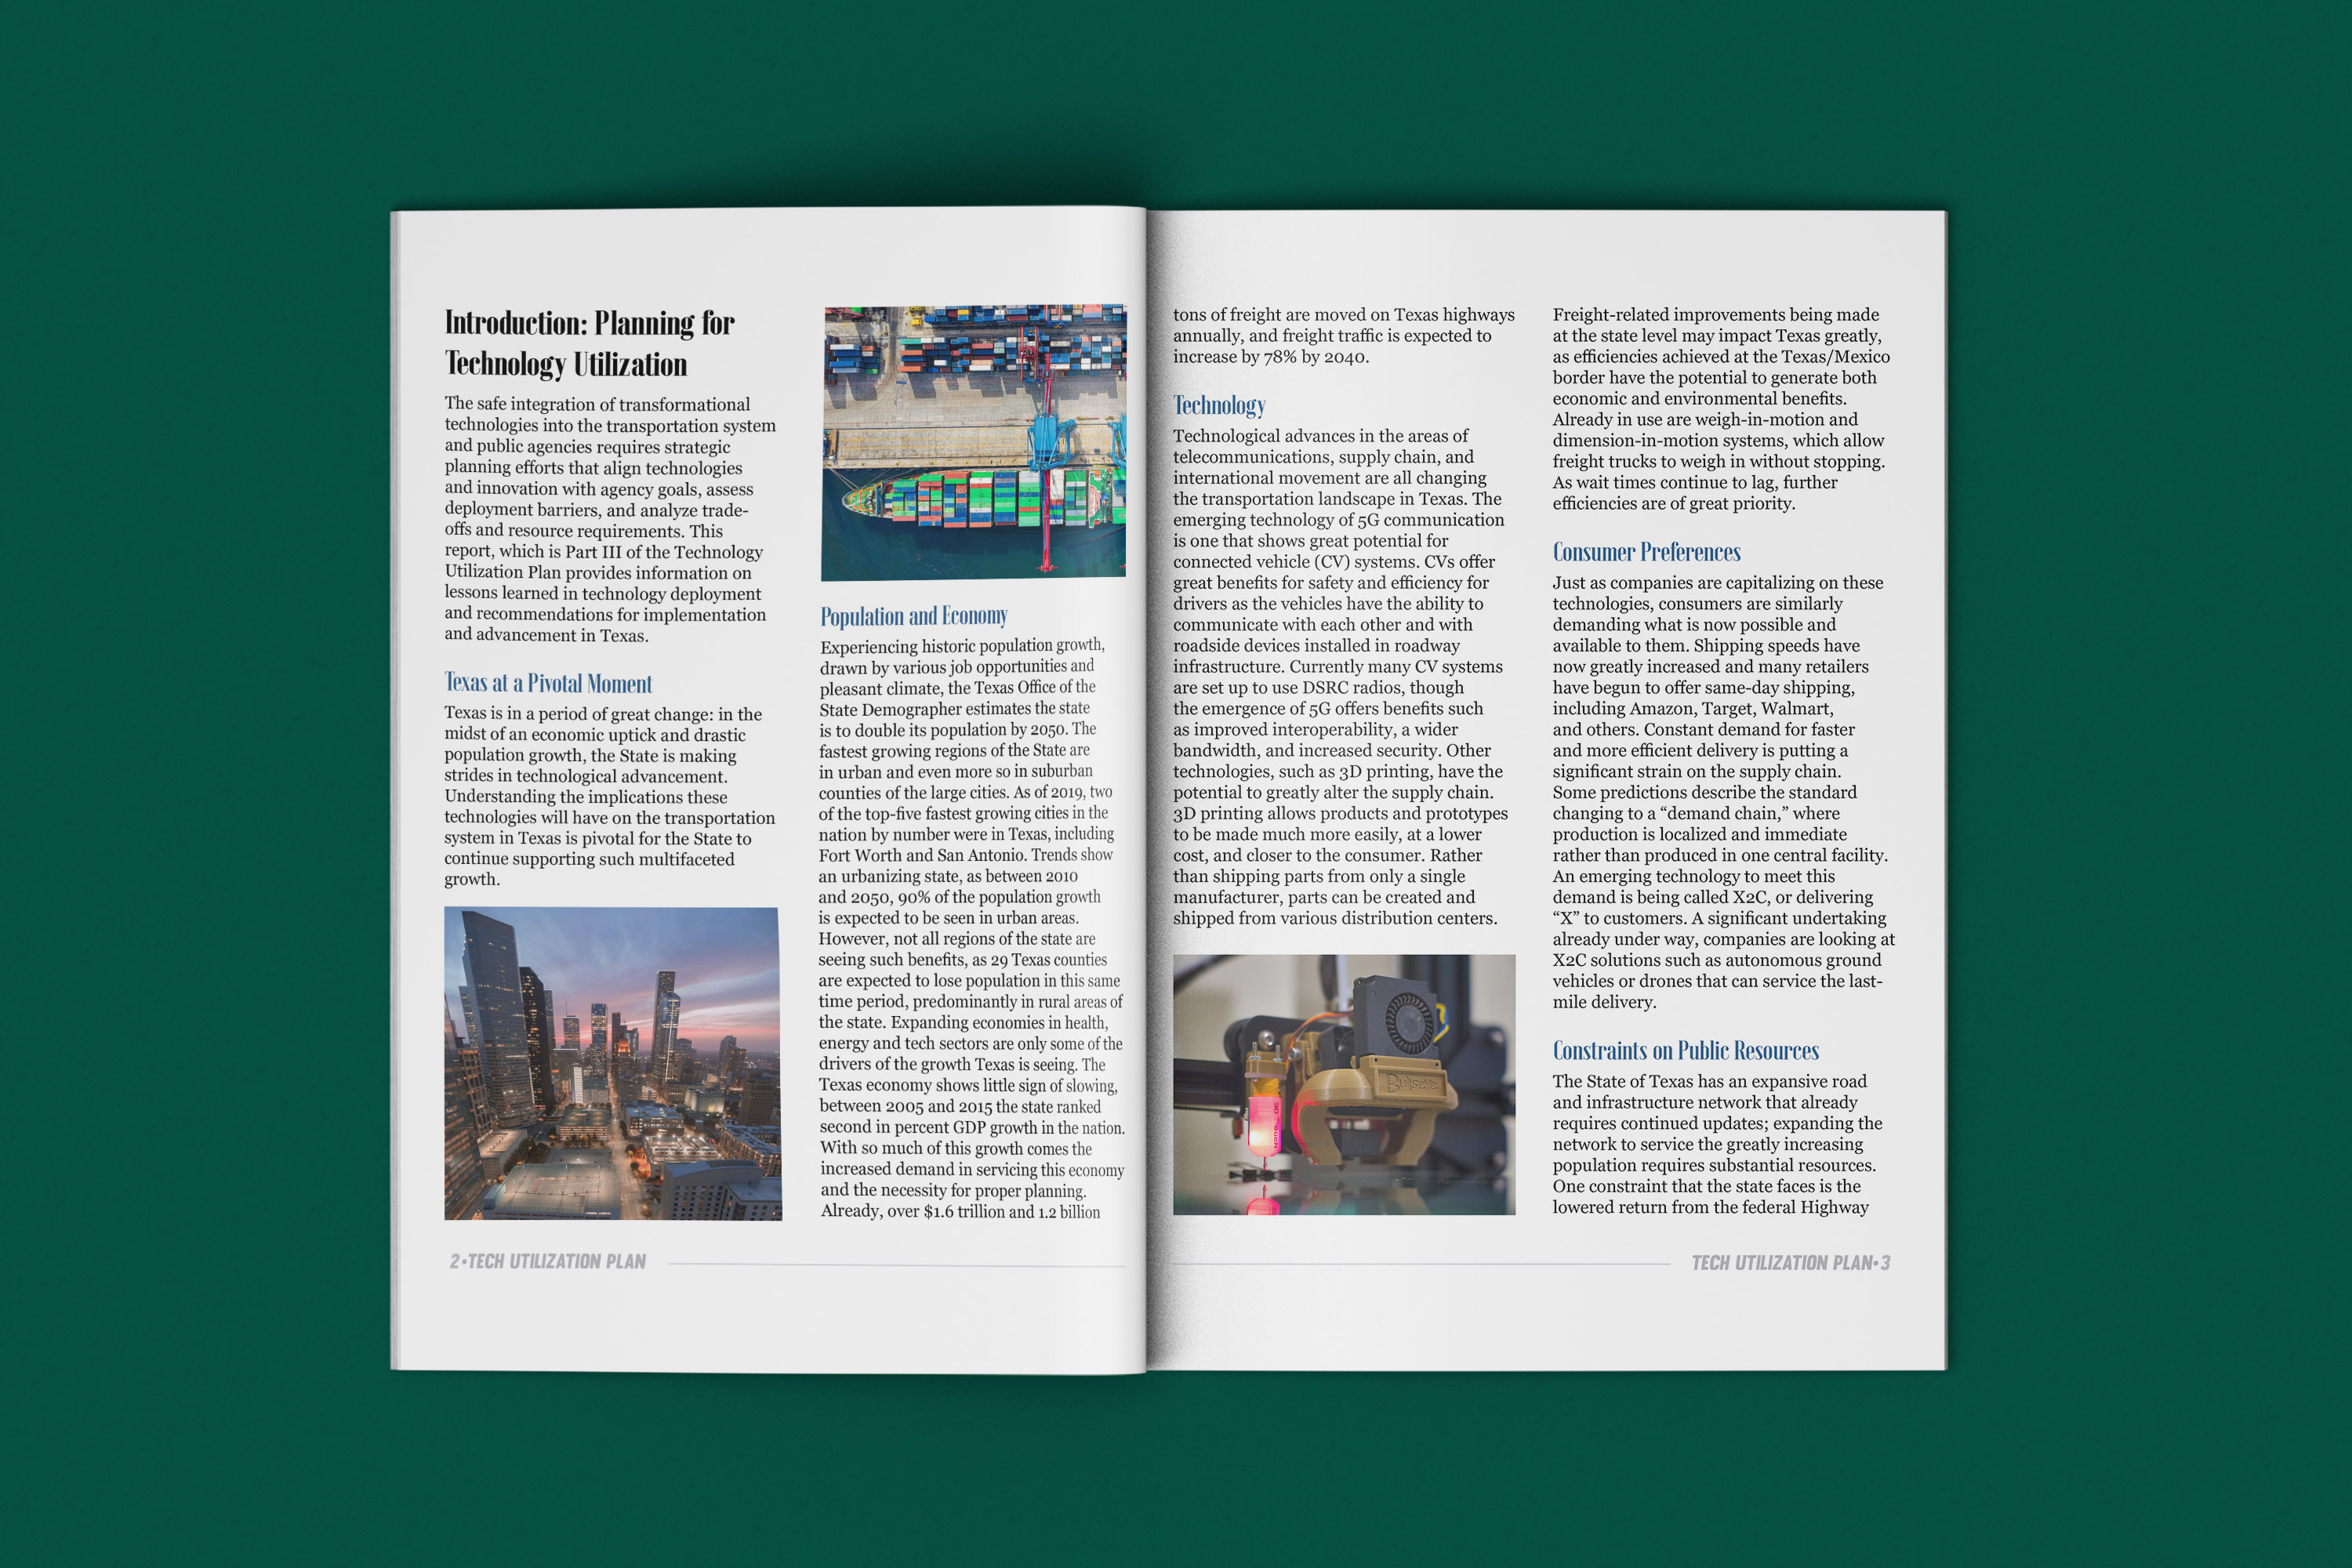The height and width of the screenshot is (1568, 2352).
Task: Click the line 'Experiencing historic population growth,'
Action: [962, 646]
